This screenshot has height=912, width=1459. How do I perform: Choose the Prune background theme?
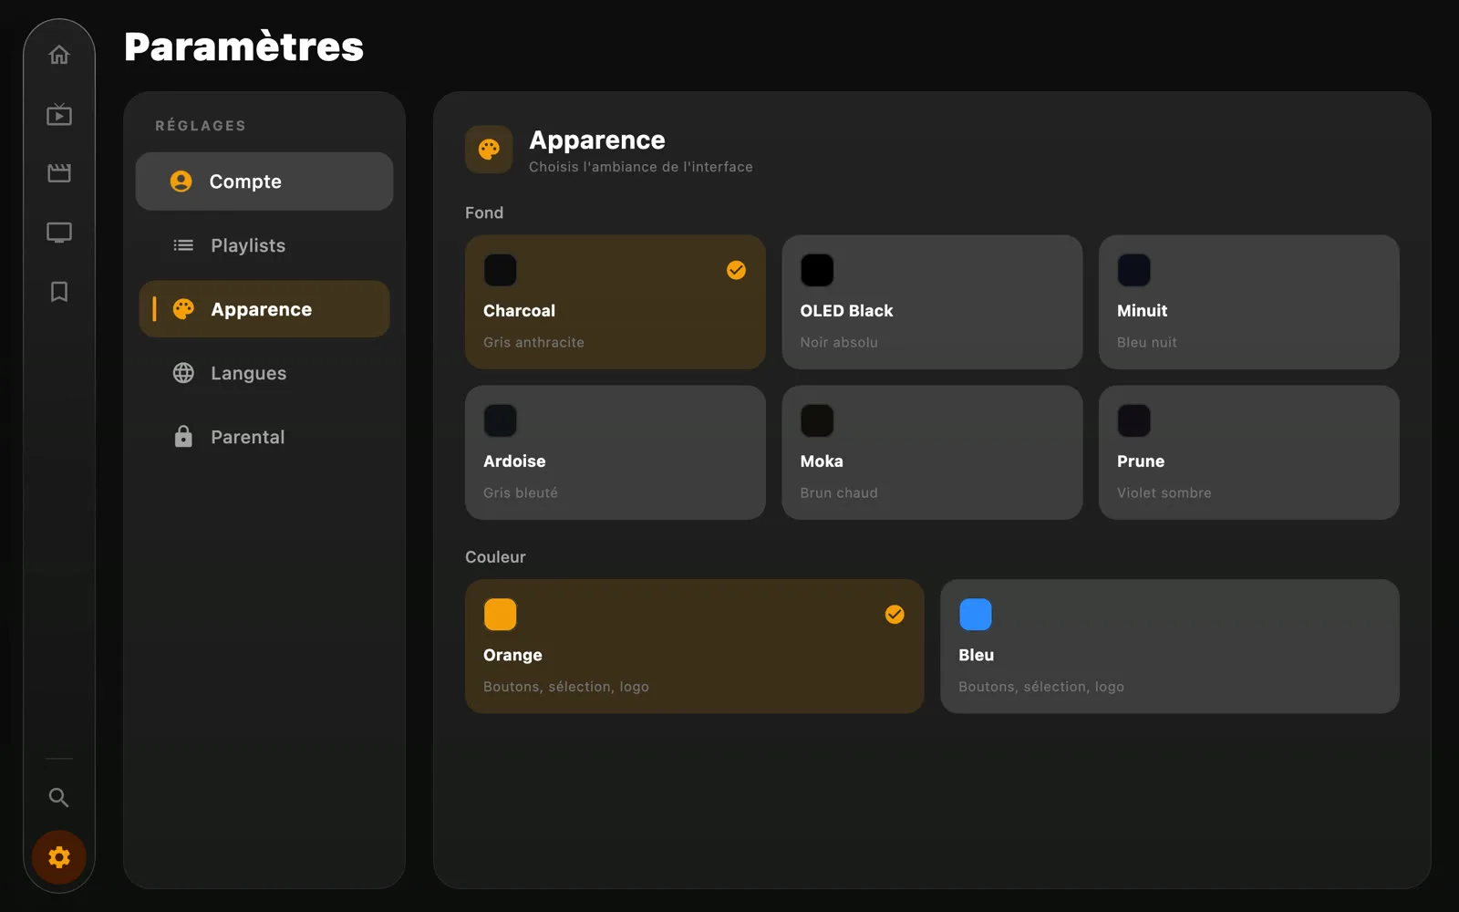(1249, 452)
